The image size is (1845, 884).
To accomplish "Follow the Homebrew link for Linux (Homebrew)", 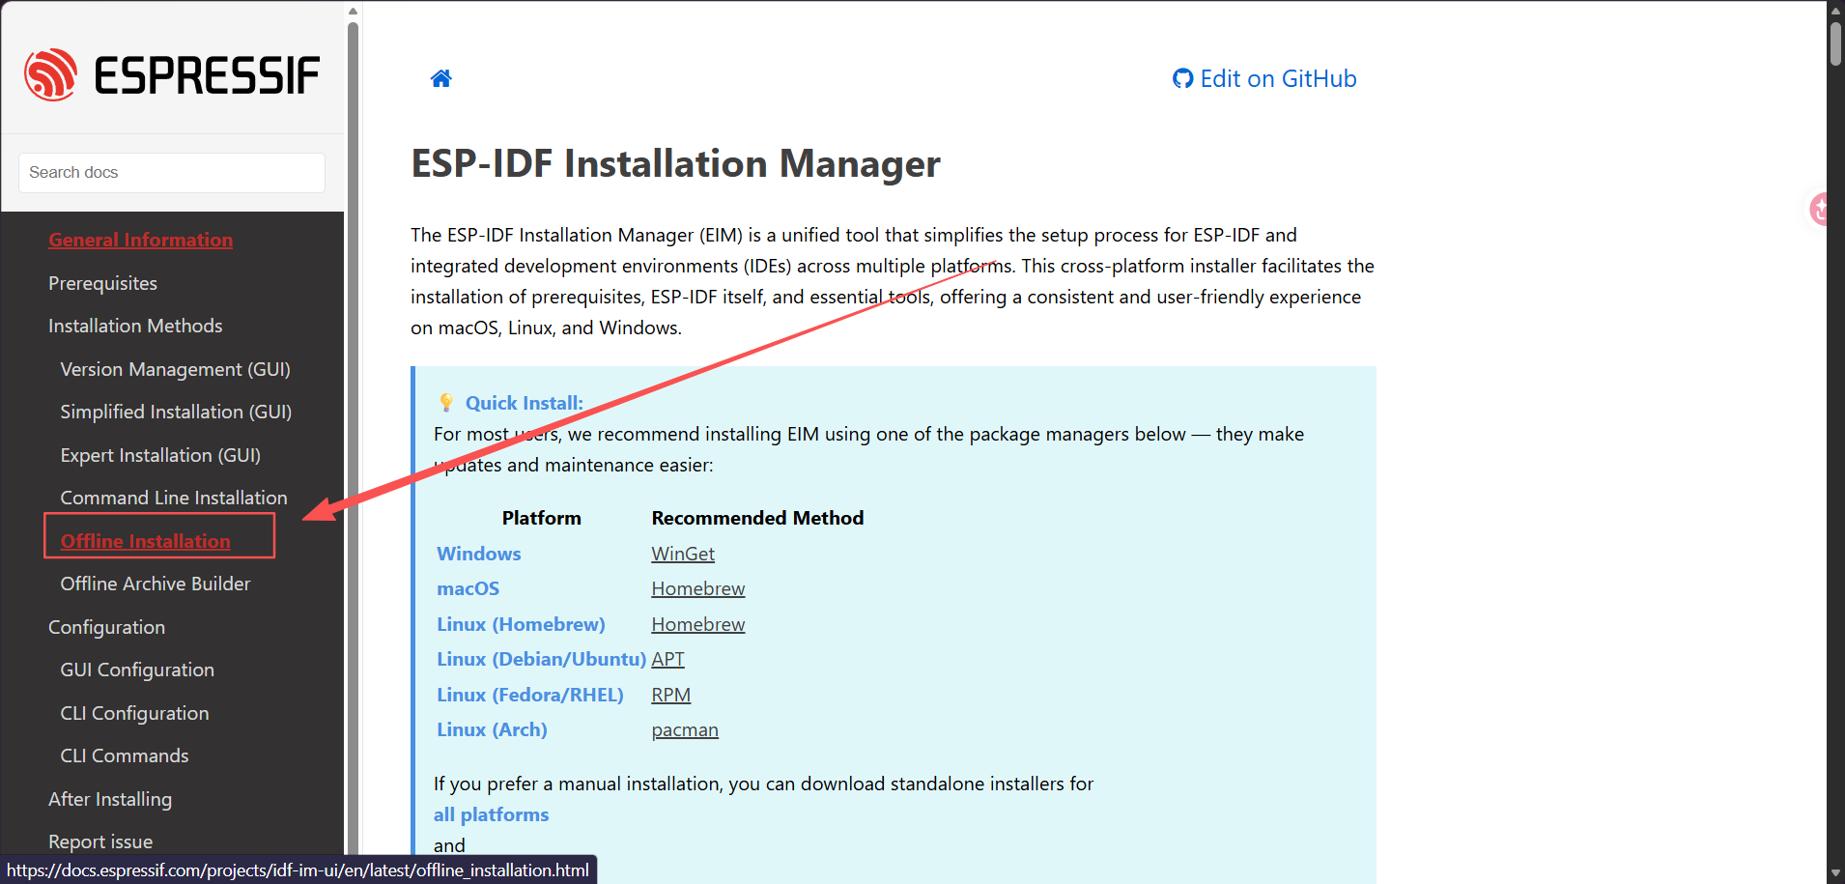I will click(698, 624).
